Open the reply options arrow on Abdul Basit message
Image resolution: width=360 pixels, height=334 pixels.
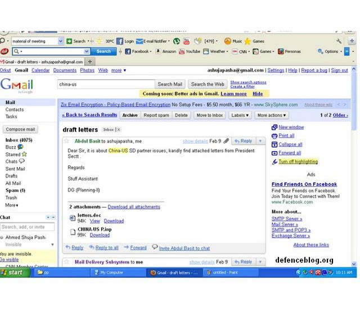260,141
